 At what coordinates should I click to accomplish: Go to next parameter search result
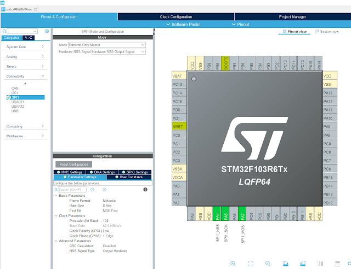tap(104, 190)
